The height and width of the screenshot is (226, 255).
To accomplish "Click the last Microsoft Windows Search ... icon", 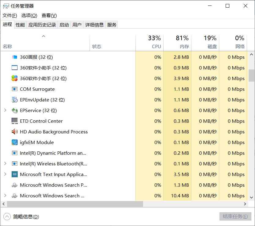I will tap(15, 196).
